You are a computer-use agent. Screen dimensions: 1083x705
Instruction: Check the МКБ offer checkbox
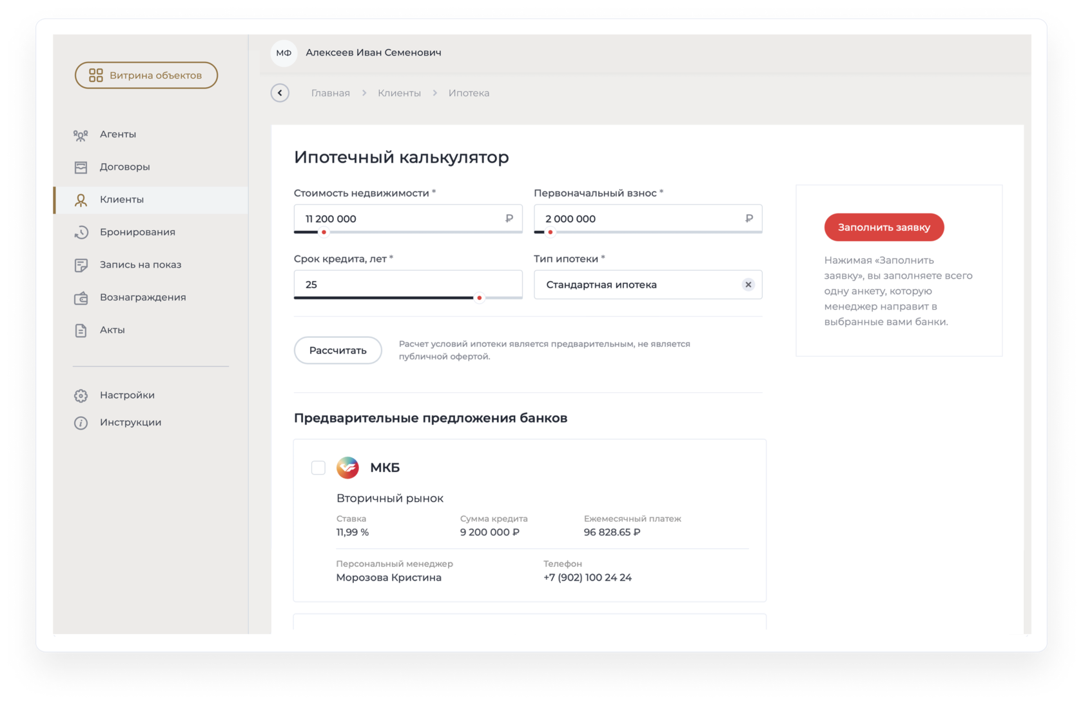point(318,468)
